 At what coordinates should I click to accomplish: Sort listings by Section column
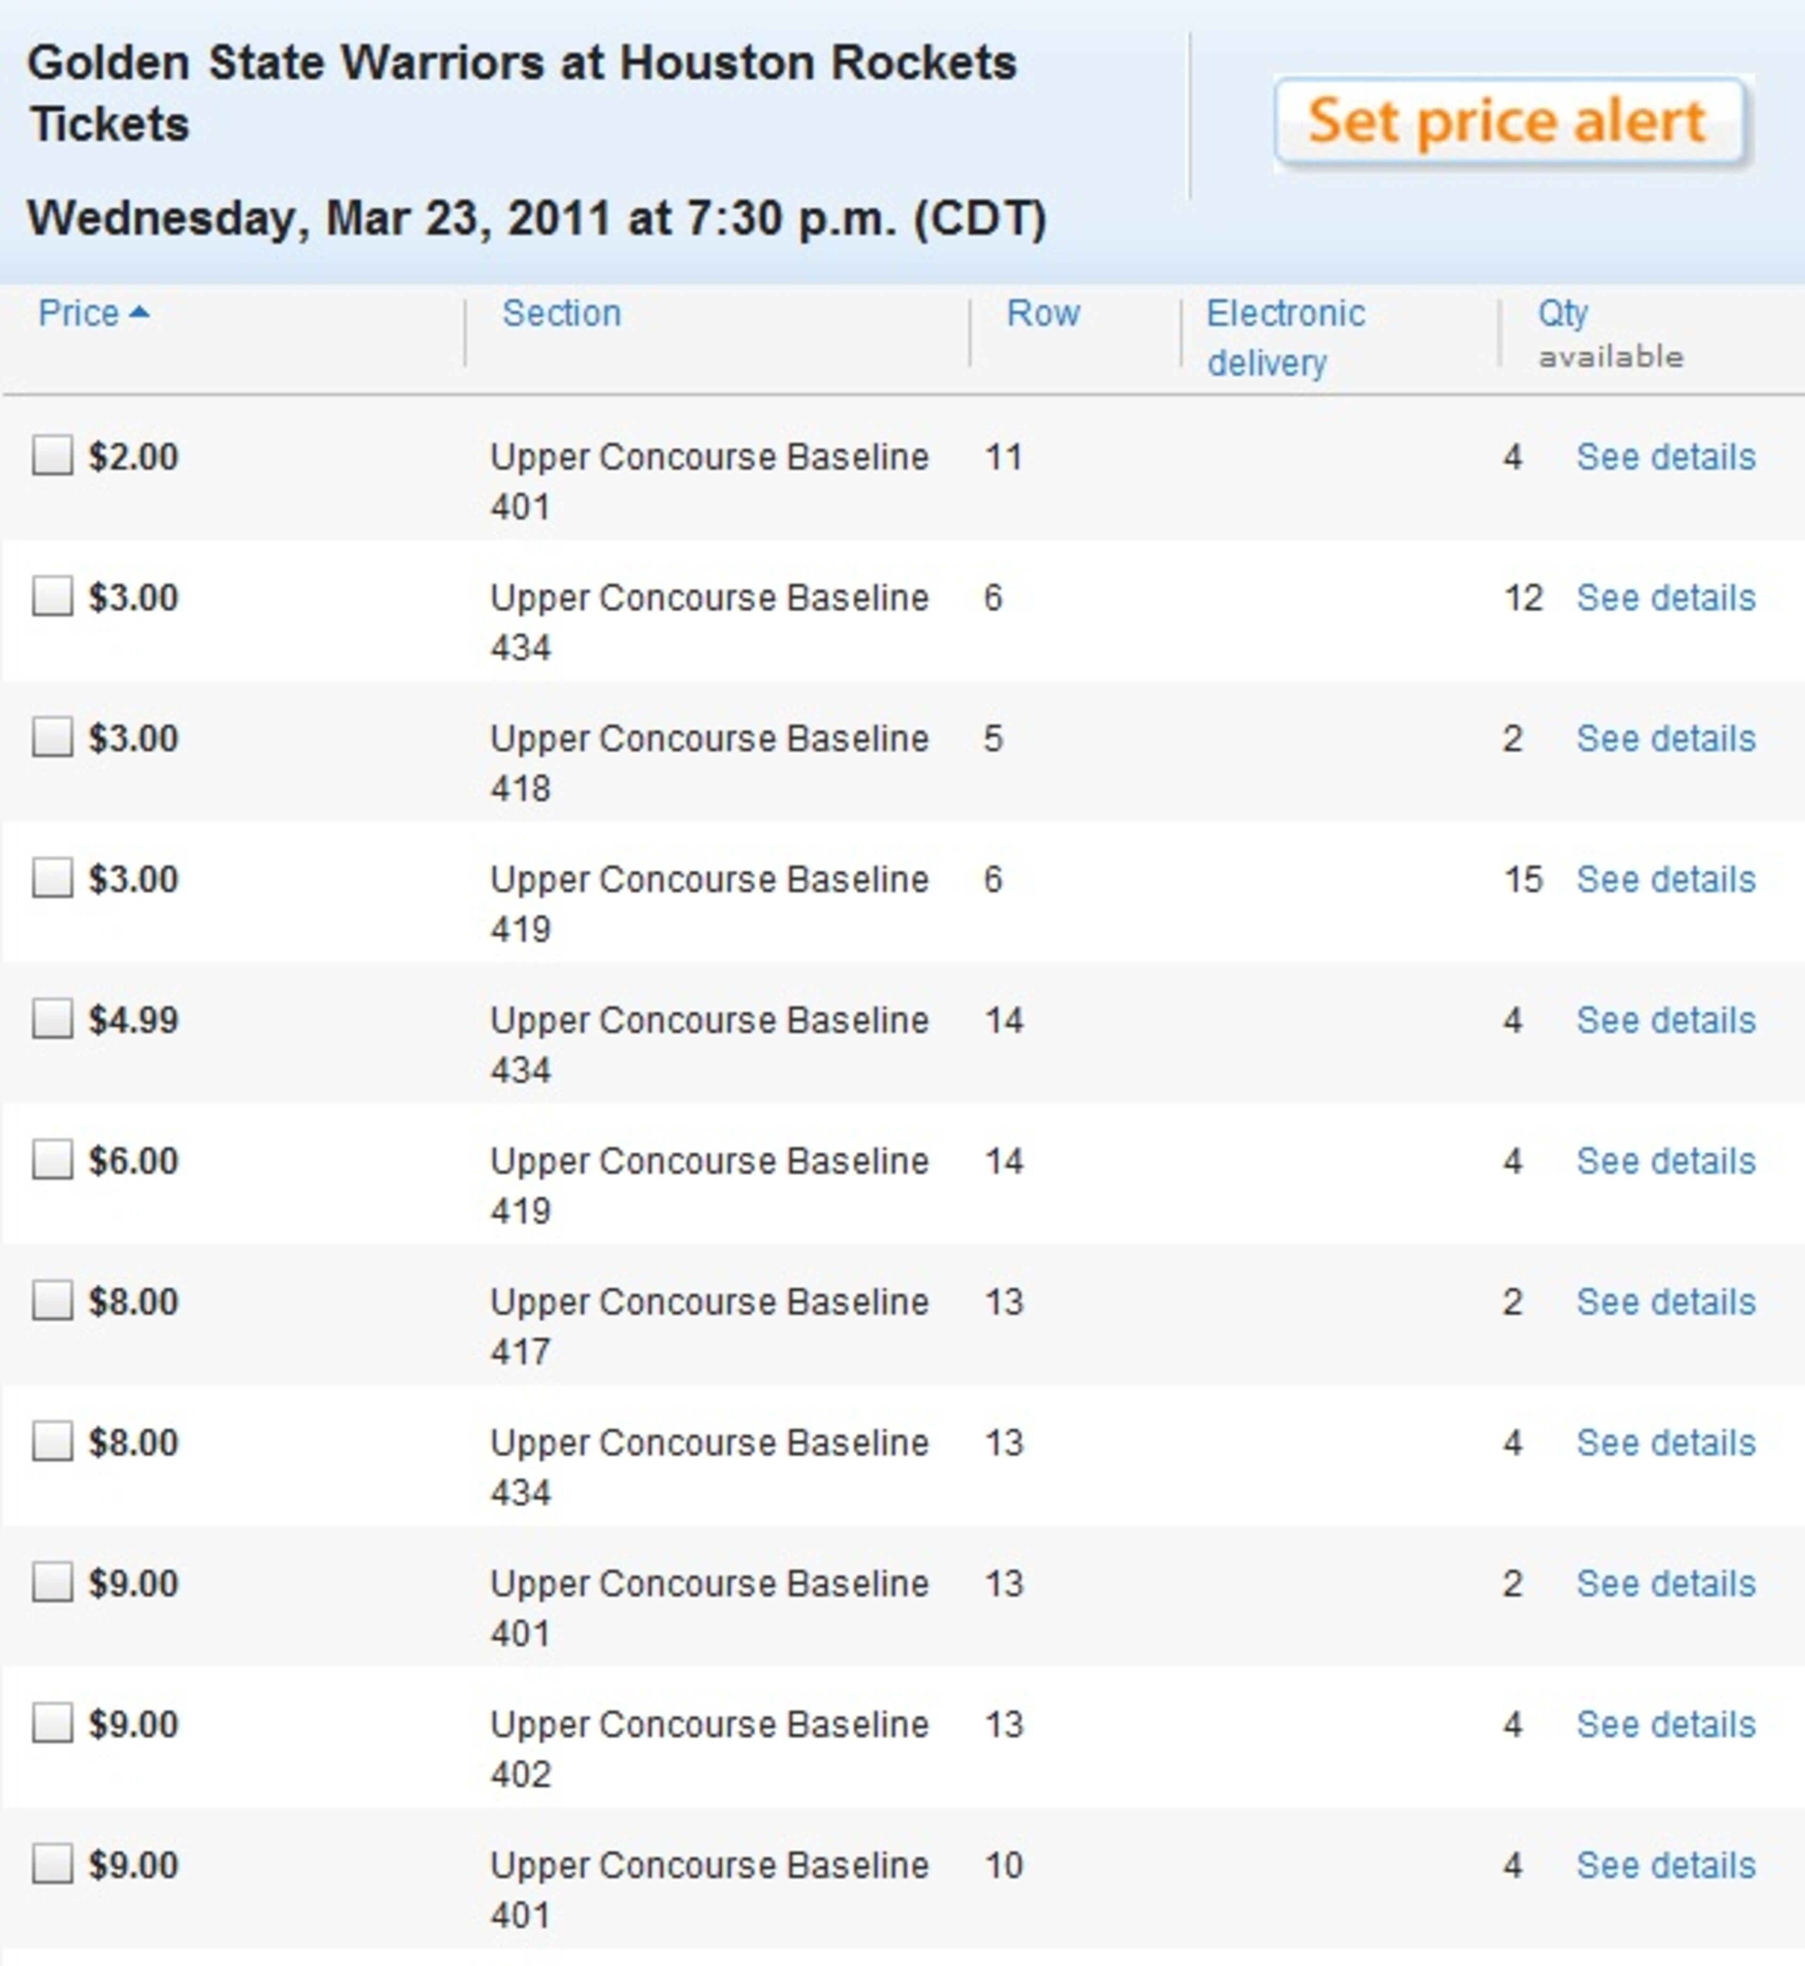pyautogui.click(x=562, y=313)
